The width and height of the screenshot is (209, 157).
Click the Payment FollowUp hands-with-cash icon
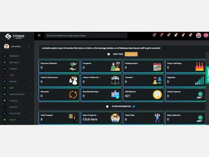pos(73,66)
